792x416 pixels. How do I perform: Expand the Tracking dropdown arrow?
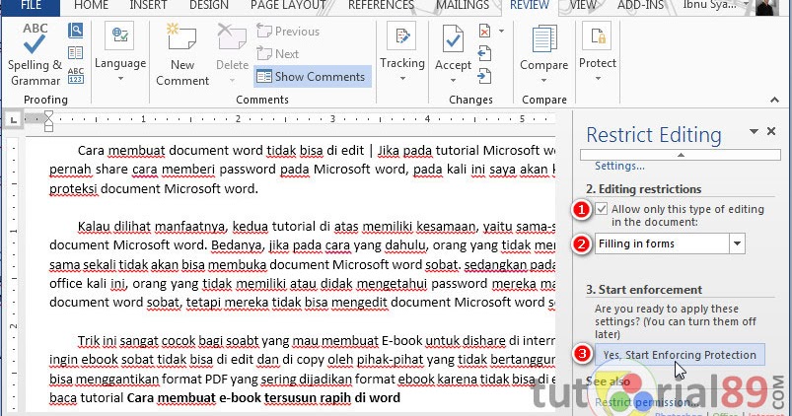[402, 79]
